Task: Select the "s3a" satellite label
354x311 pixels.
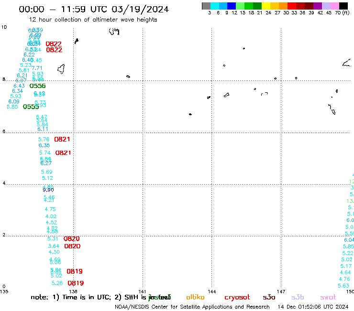Action: [269, 298]
